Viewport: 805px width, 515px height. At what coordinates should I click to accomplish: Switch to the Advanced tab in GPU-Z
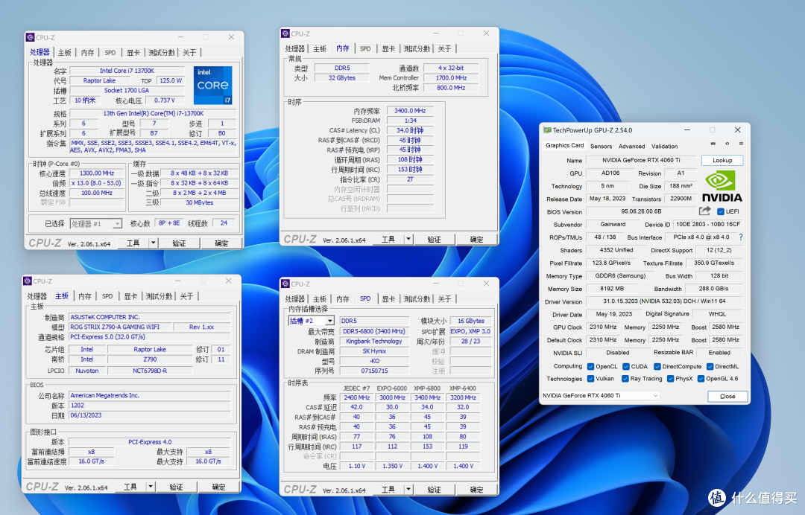pos(631,147)
